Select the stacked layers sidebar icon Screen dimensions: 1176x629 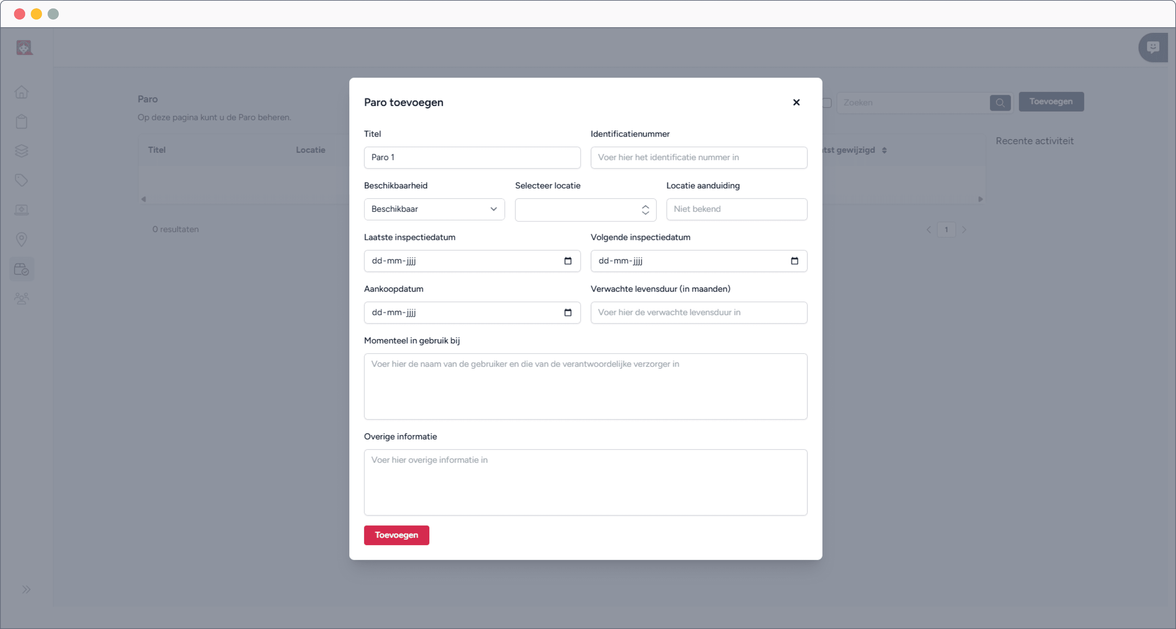(21, 151)
